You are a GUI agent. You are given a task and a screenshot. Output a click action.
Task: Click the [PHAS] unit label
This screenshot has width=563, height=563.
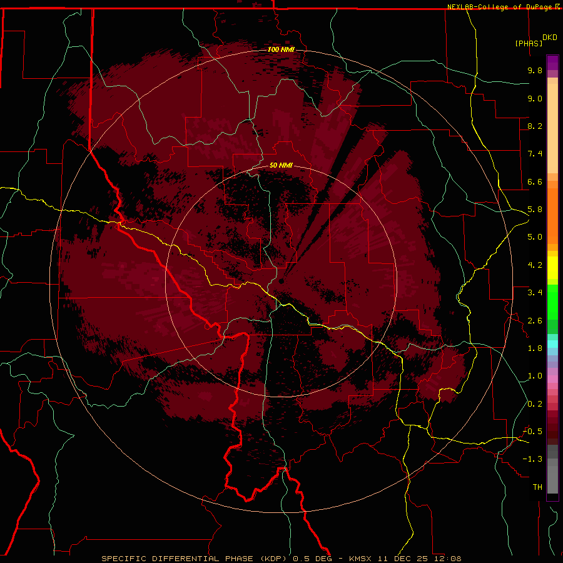[x=529, y=43]
